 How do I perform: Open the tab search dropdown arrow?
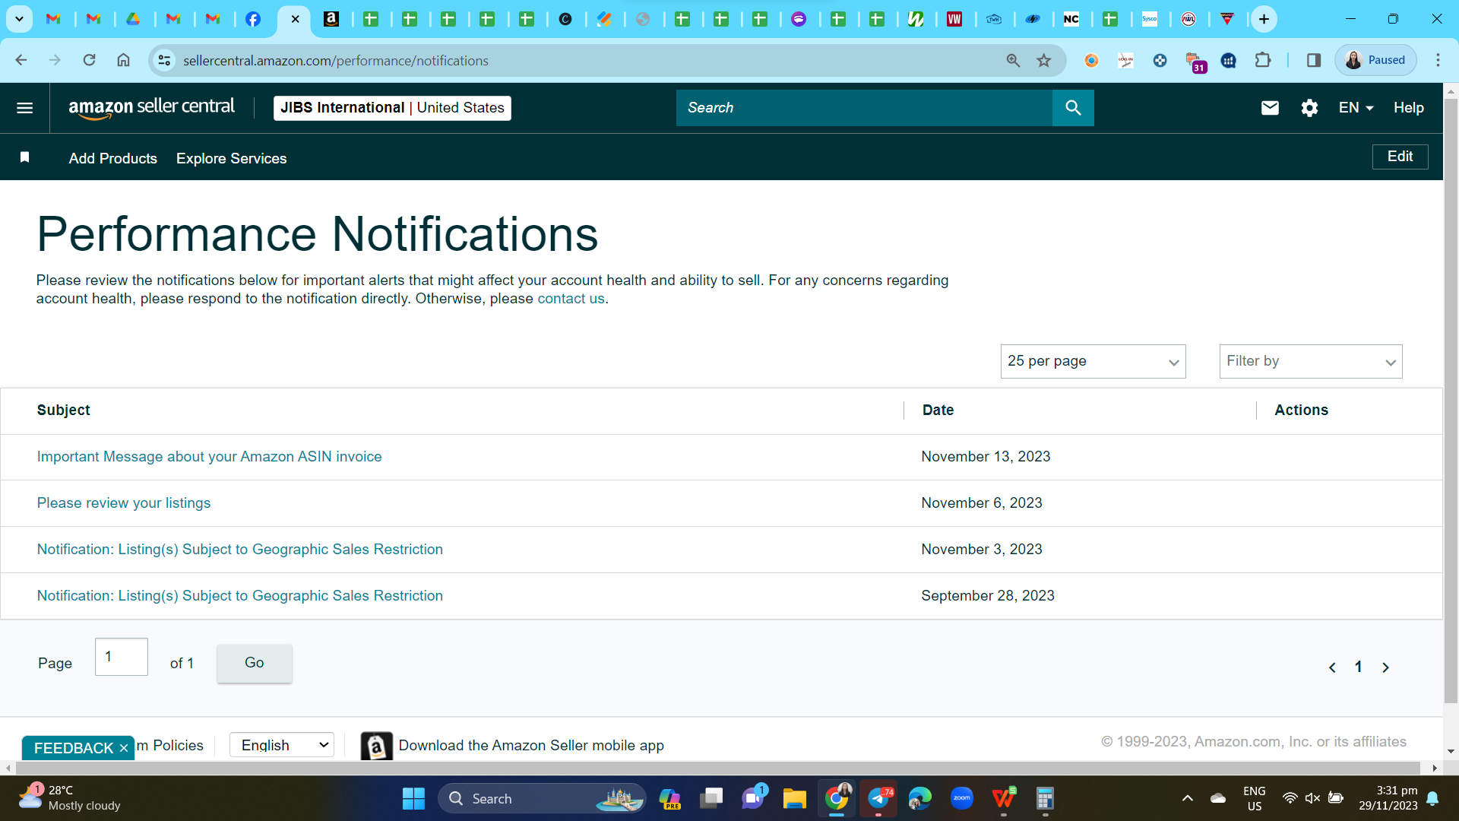(x=19, y=19)
